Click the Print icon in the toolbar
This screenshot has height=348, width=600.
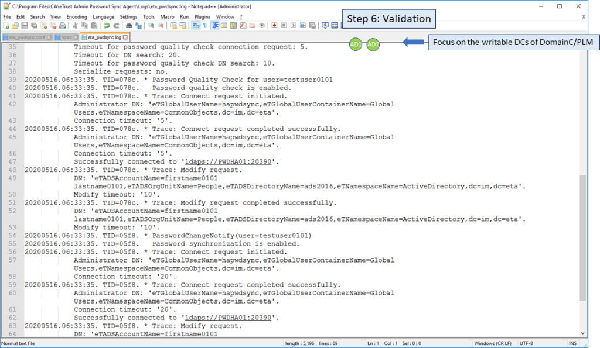coord(62,26)
